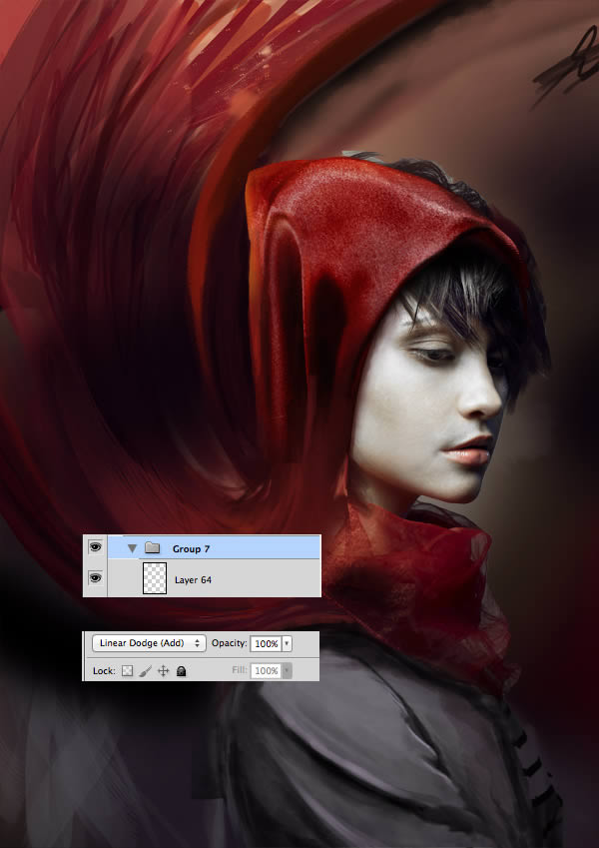Toggle Lock position move icon
This screenshot has height=848, width=599.
(164, 671)
